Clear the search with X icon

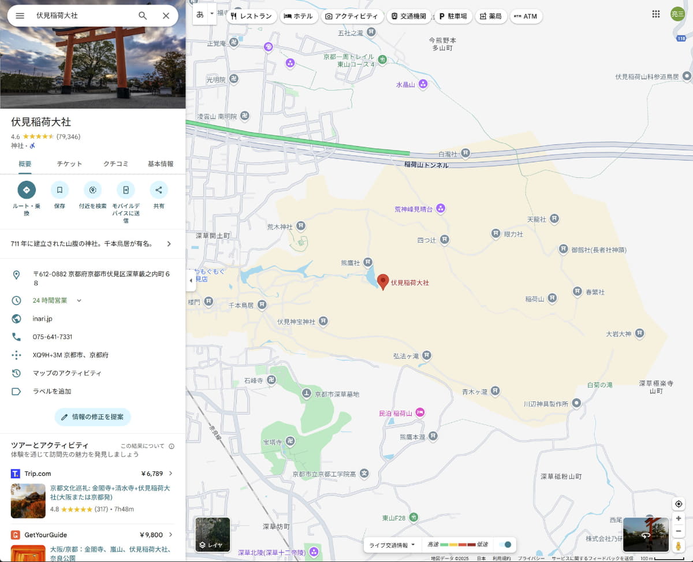tap(166, 16)
